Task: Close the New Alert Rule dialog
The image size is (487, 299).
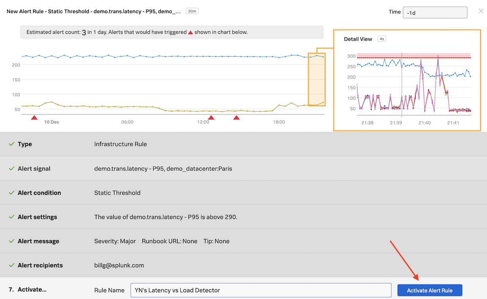Action: click(481, 11)
